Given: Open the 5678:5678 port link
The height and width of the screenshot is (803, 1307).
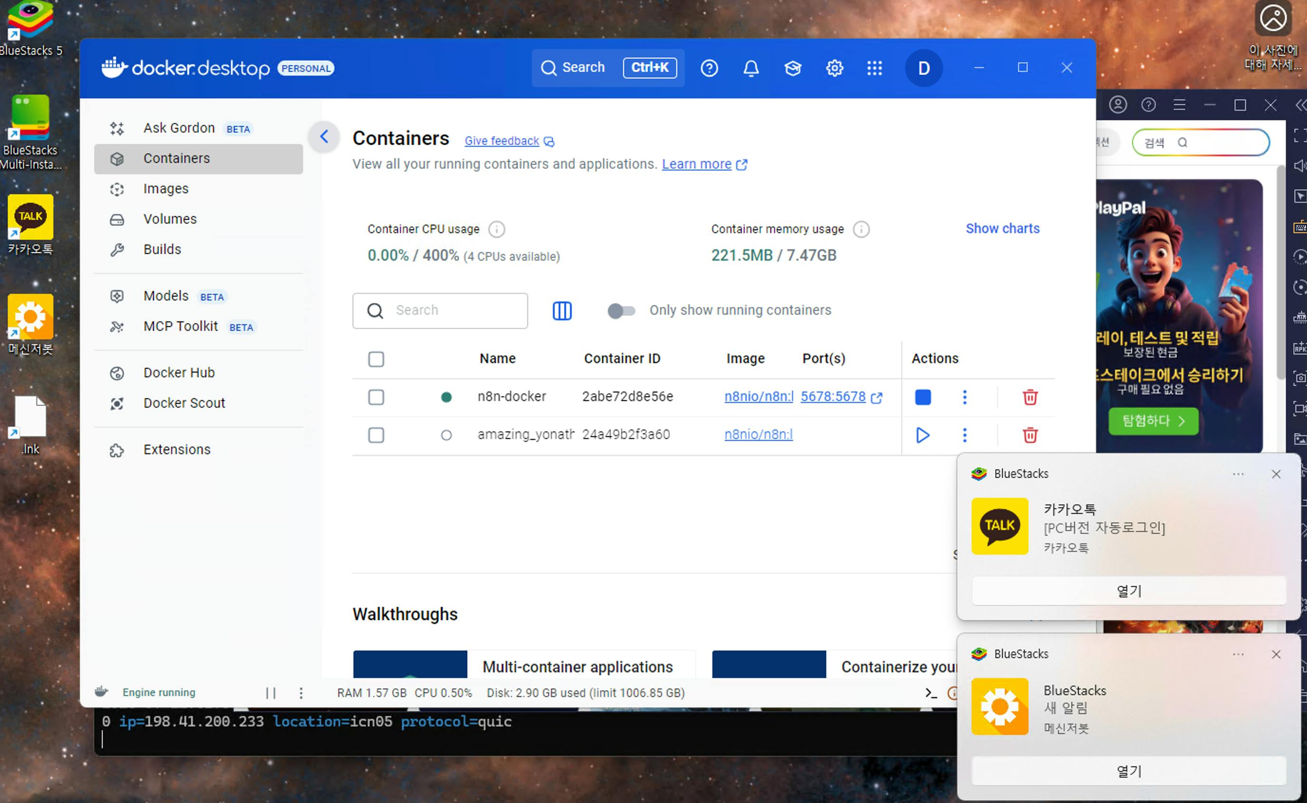Looking at the screenshot, I should tap(833, 397).
